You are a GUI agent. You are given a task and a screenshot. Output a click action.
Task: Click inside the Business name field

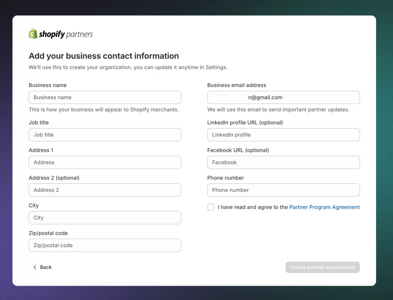[x=105, y=97]
